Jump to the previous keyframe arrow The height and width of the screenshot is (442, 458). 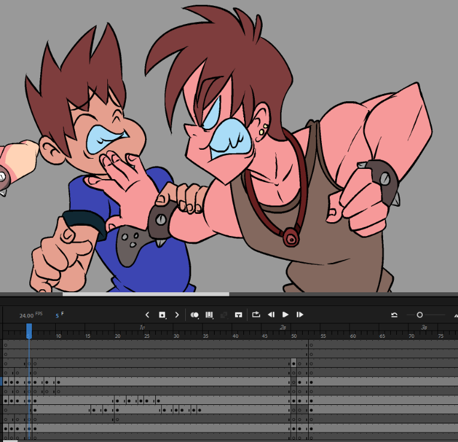[x=147, y=315]
